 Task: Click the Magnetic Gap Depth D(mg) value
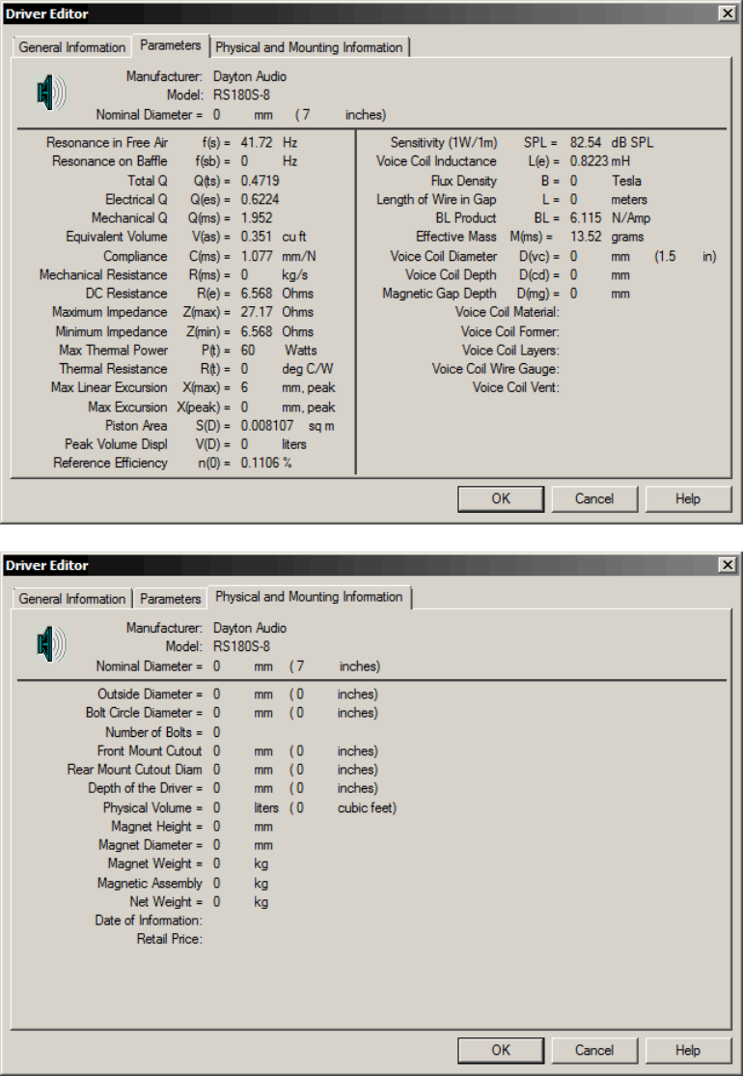coord(573,294)
